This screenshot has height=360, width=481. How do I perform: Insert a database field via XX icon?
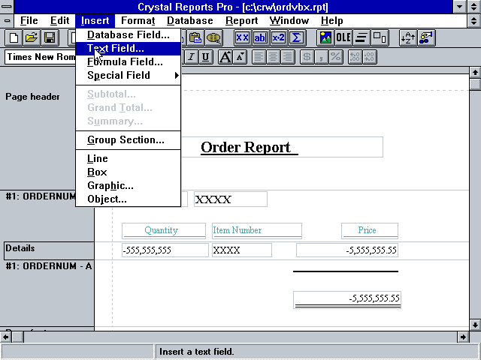242,38
